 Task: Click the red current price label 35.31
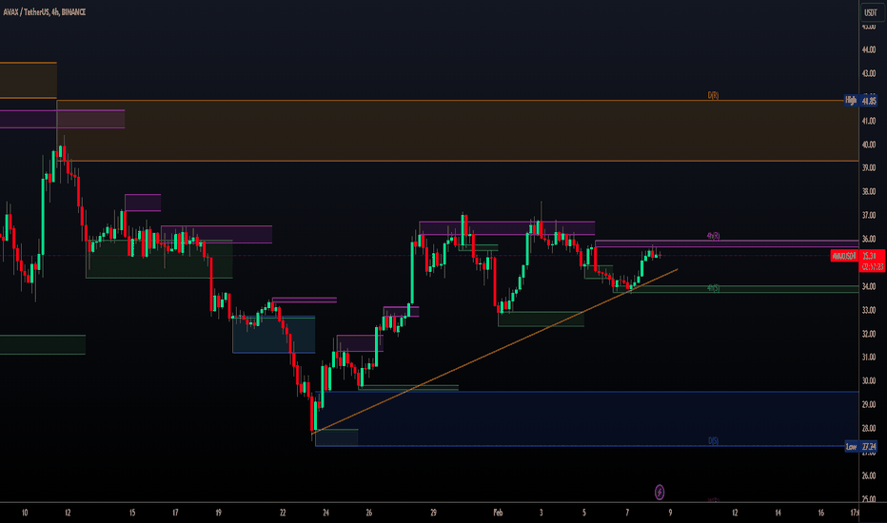(872, 261)
